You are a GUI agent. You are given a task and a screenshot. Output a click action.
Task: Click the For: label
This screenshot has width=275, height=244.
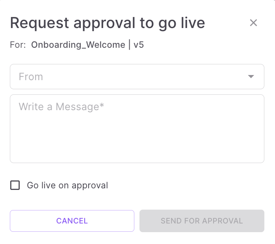pos(19,45)
